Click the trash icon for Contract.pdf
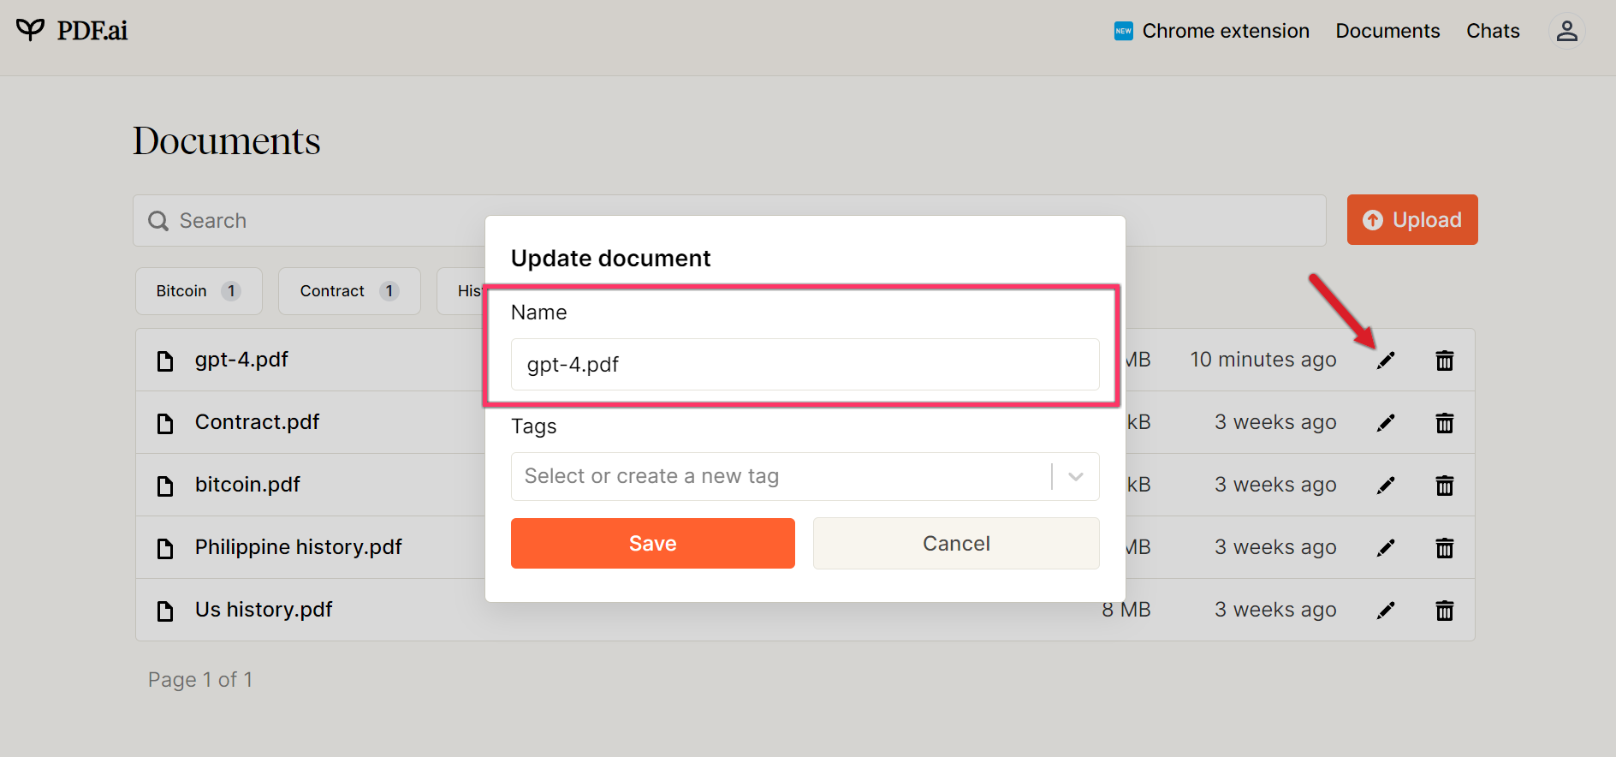Image resolution: width=1616 pixels, height=757 pixels. (x=1445, y=423)
